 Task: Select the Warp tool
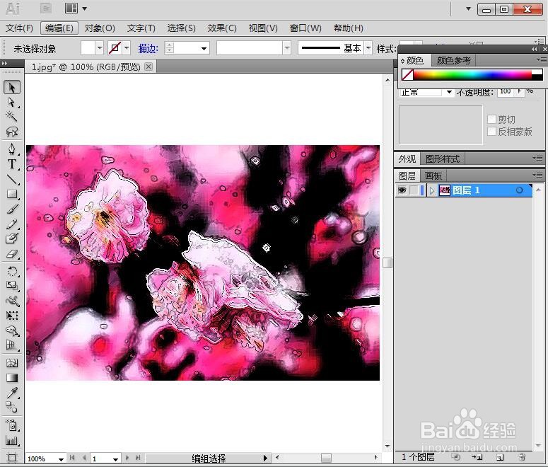tap(12, 301)
